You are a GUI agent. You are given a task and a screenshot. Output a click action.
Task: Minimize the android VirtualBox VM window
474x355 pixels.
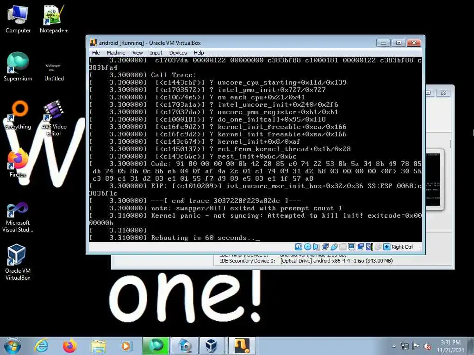pos(383,43)
